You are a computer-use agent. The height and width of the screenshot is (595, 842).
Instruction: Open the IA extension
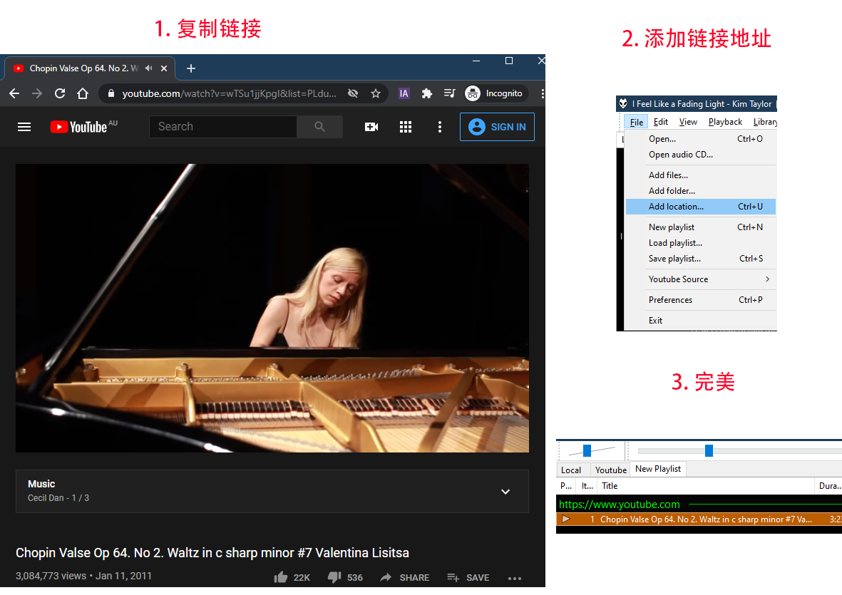pyautogui.click(x=404, y=93)
